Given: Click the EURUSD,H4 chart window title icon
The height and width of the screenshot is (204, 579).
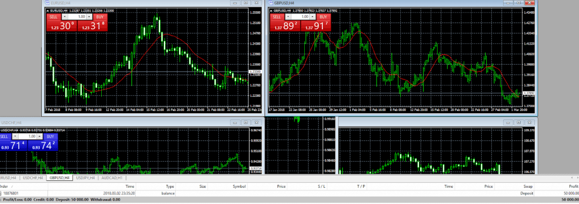Looking at the screenshot, I should tap(47, 3).
